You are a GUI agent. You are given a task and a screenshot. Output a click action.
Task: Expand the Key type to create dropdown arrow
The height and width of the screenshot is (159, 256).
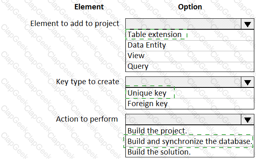247,82
